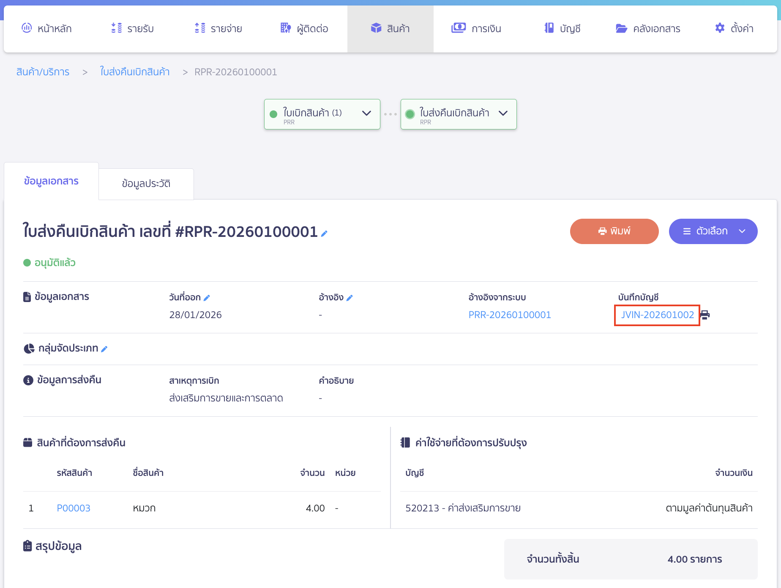
Task: Open referenced document PRR-20260100001
Action: tap(510, 315)
